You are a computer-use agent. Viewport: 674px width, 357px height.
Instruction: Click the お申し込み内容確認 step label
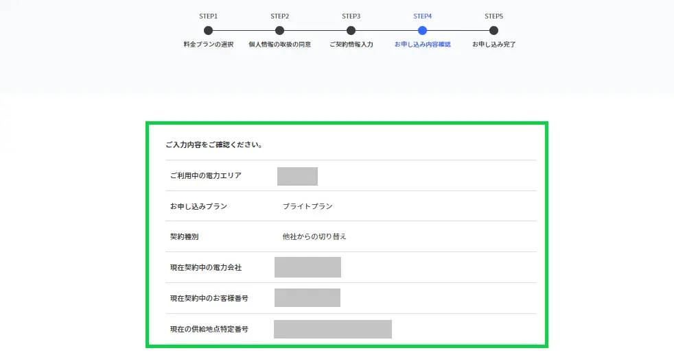point(423,44)
